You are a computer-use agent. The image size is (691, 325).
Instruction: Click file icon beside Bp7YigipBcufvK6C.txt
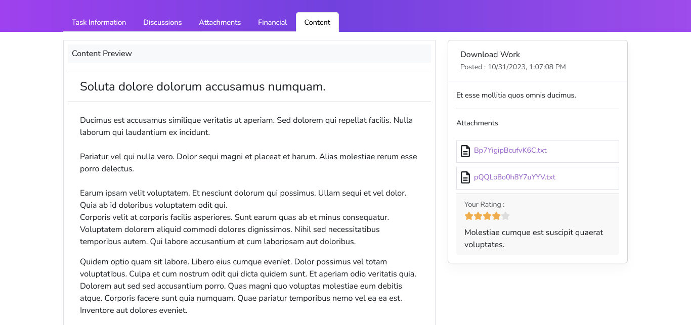coord(465,151)
